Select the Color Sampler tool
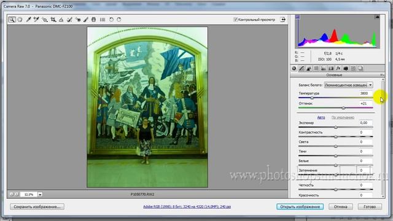Screen dimensions: 393x221 pos(36,20)
